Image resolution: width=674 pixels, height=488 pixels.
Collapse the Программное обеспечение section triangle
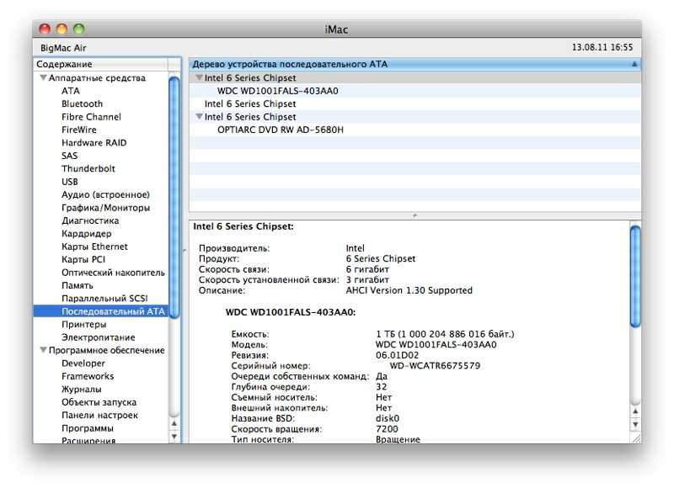coord(42,351)
